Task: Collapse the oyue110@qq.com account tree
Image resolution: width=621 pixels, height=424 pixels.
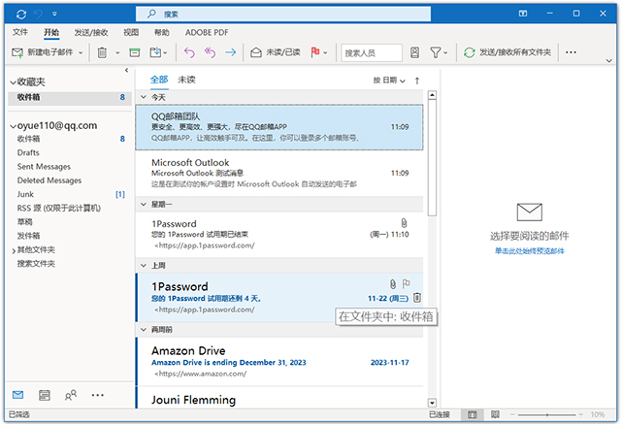Action: 13,126
